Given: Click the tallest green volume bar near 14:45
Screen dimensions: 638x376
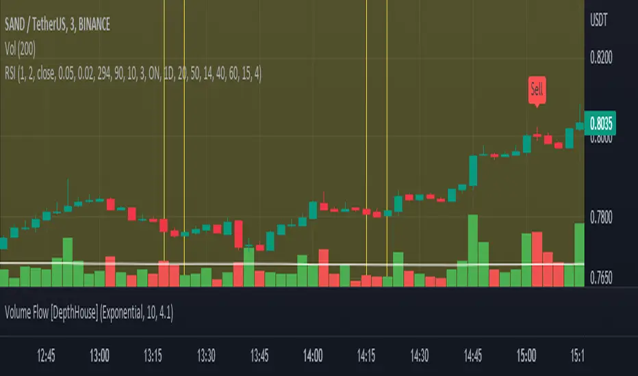Looking at the screenshot, I should coord(473,251).
